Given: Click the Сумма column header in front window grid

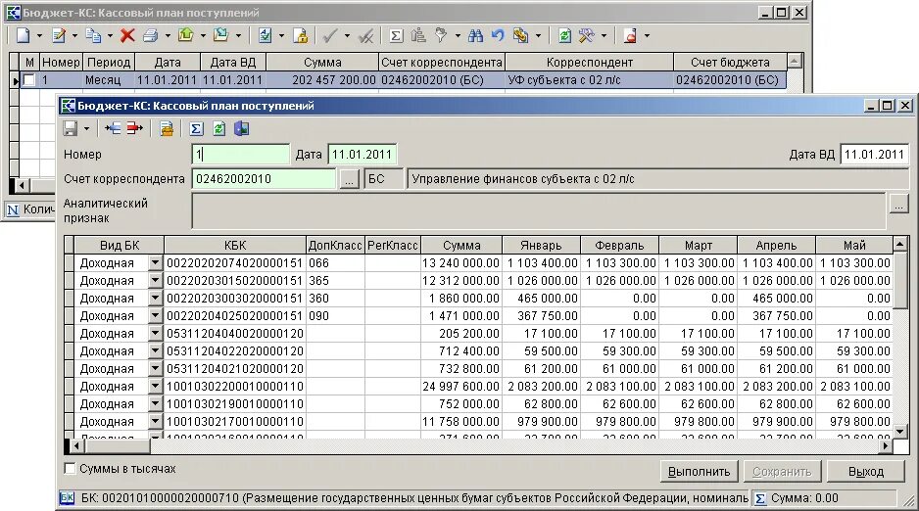Looking at the screenshot, I should [x=461, y=246].
